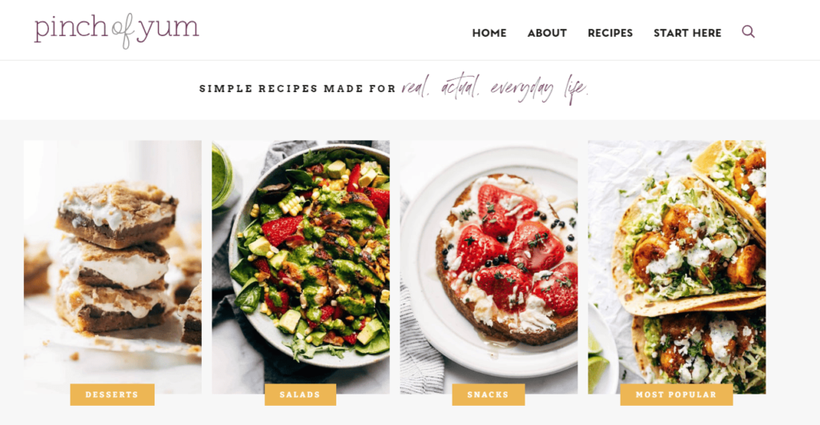Image resolution: width=820 pixels, height=425 pixels.
Task: Click the handwritten 'real, actual, everyday life' tagline
Action: coord(495,88)
